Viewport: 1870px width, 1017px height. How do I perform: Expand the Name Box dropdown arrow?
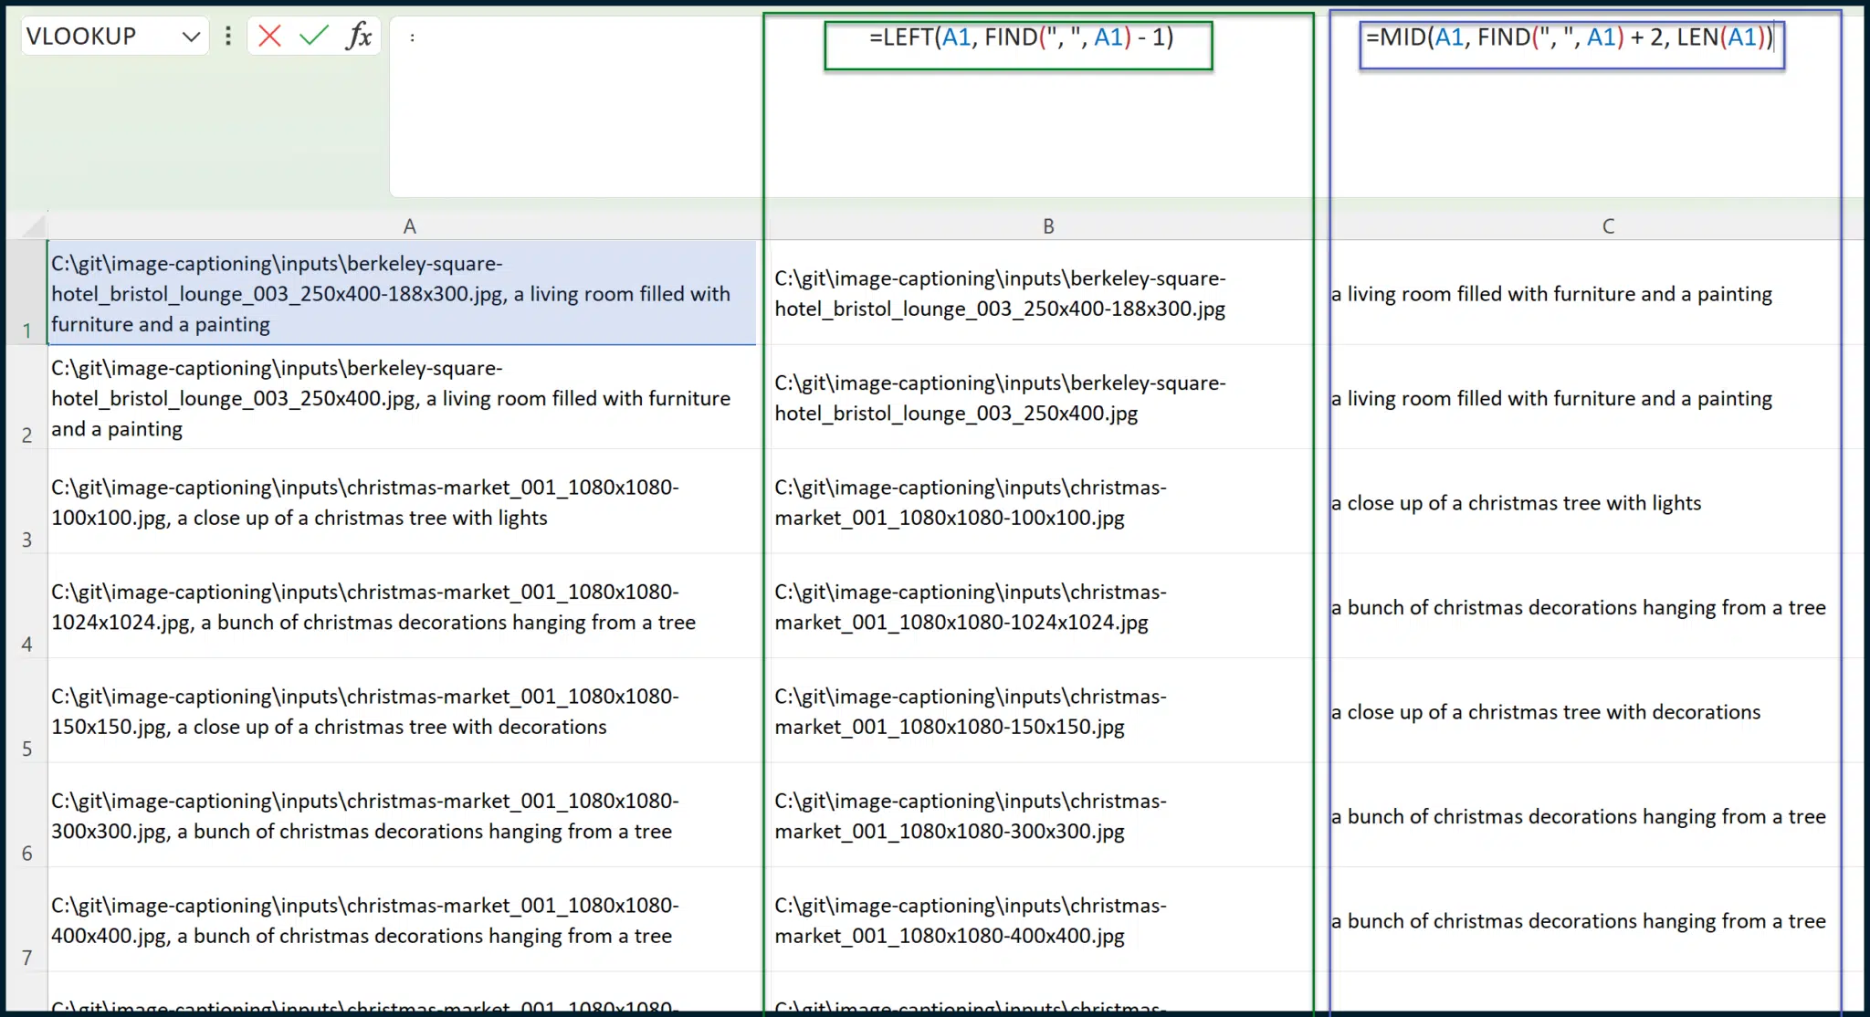(191, 37)
